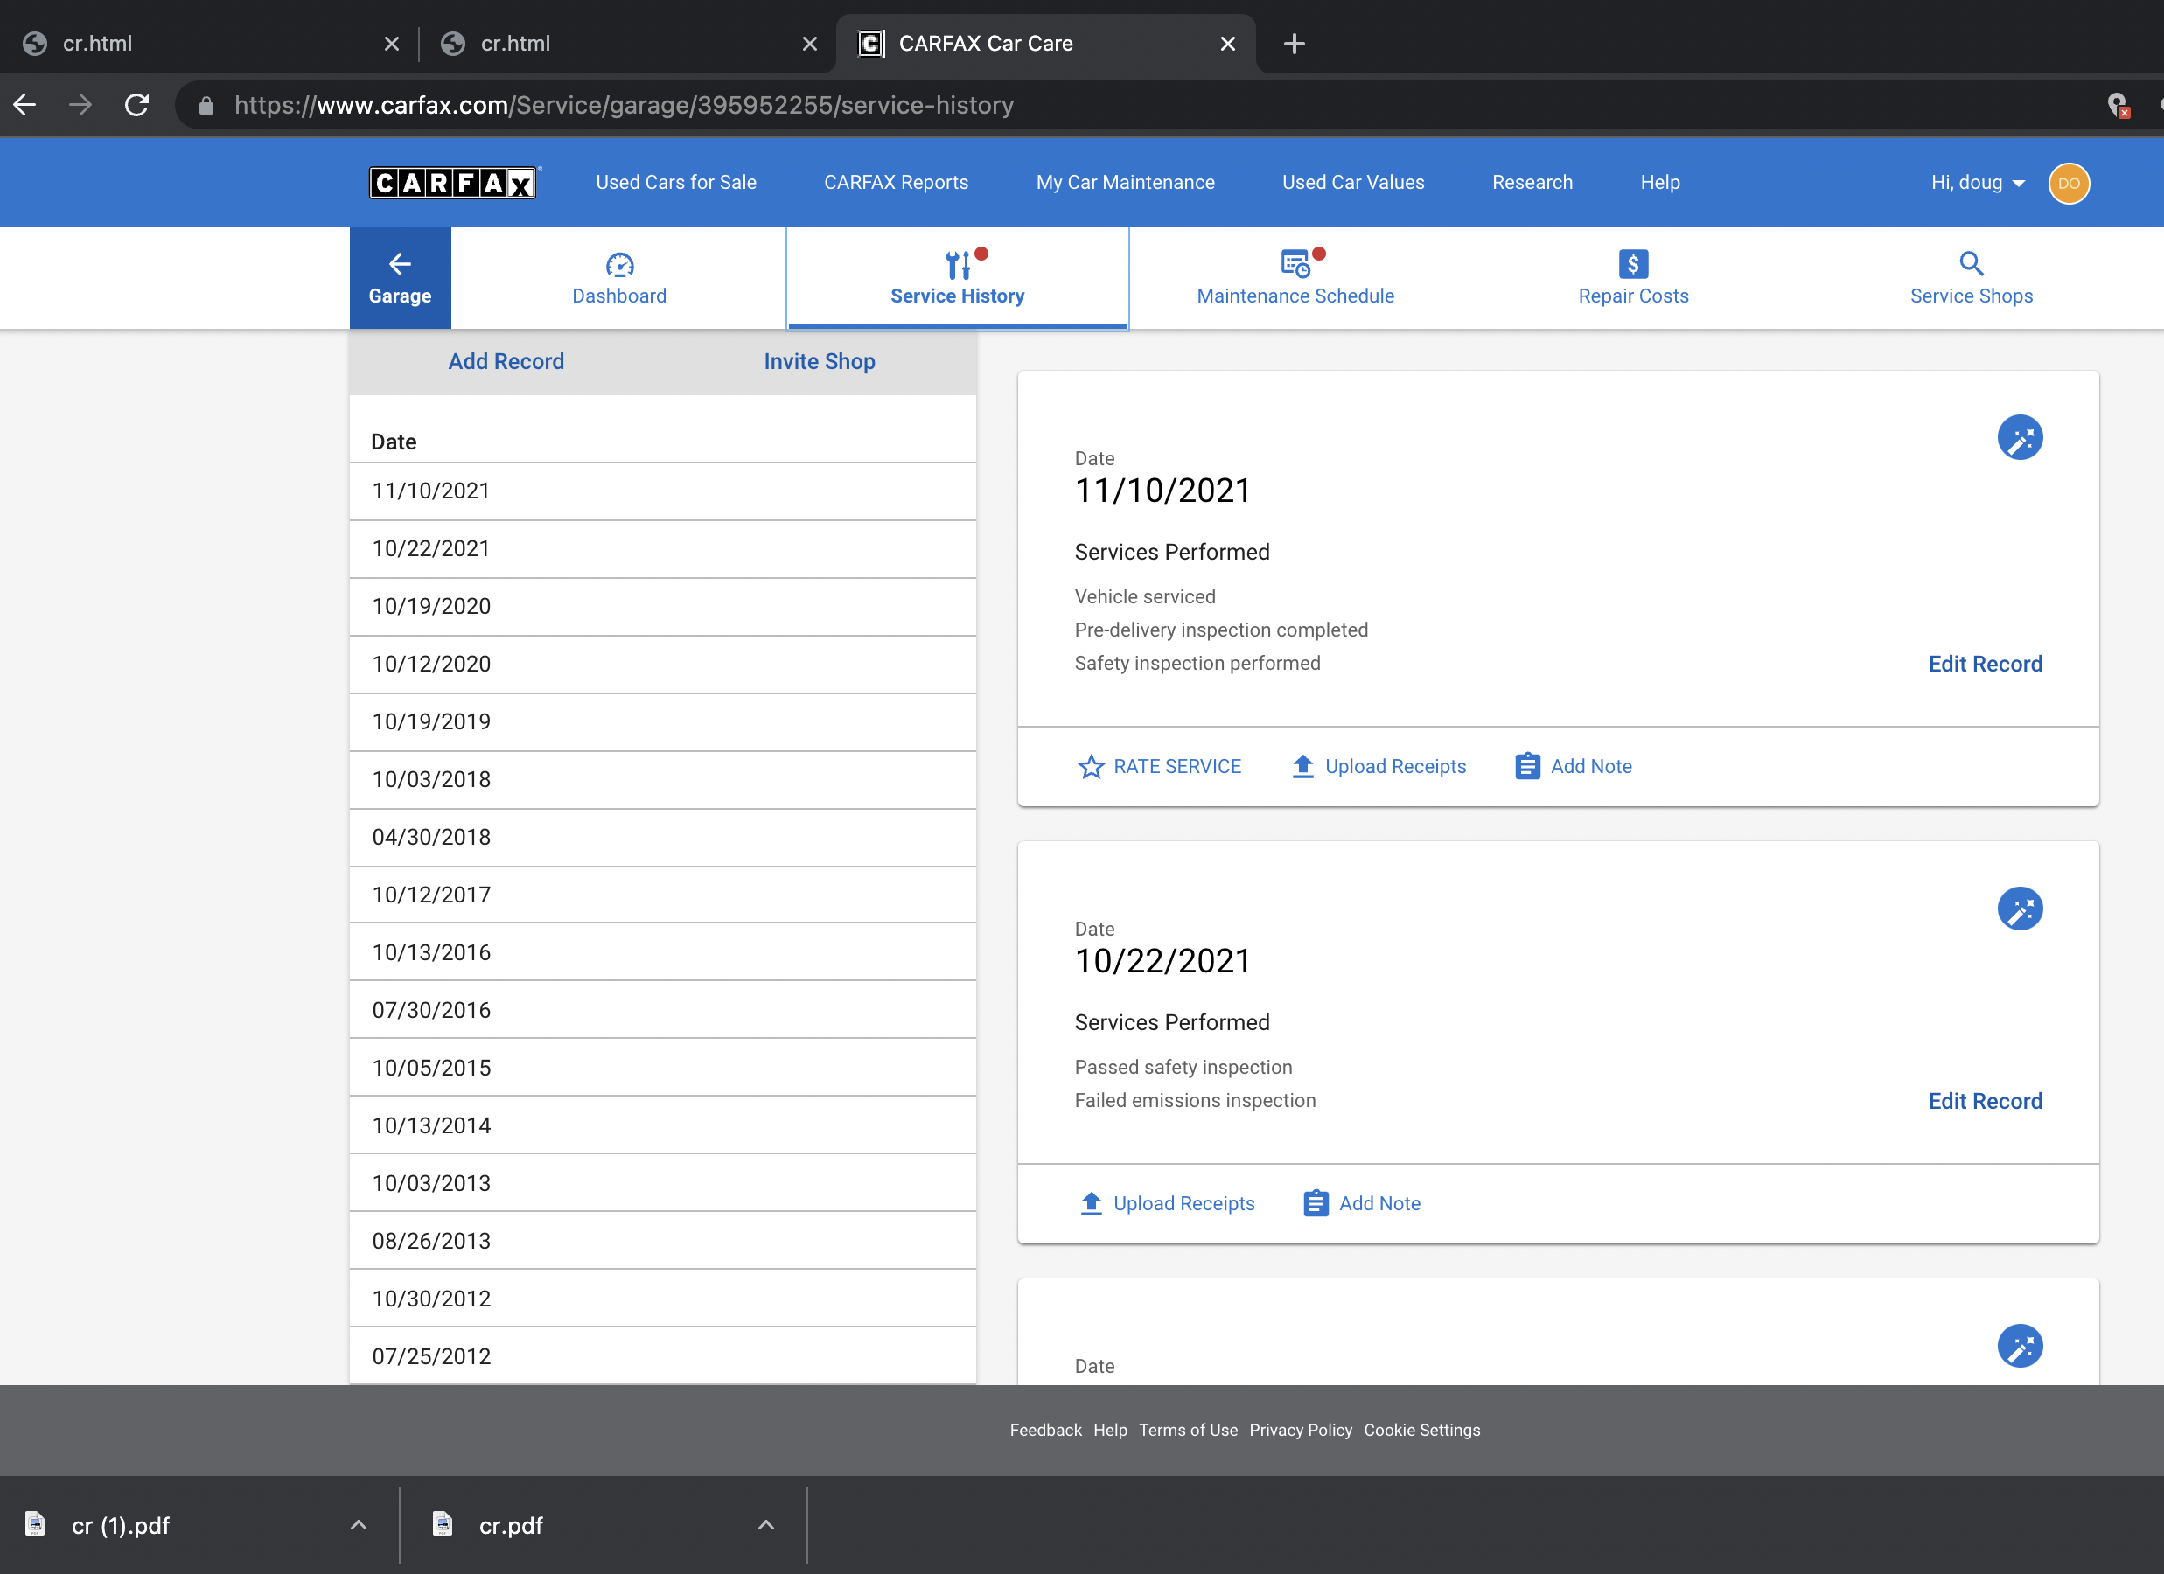Select the 10/19/2019 date row

(x=663, y=722)
